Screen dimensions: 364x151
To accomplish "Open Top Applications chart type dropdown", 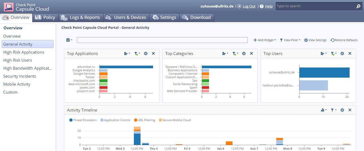I will tap(127, 53).
